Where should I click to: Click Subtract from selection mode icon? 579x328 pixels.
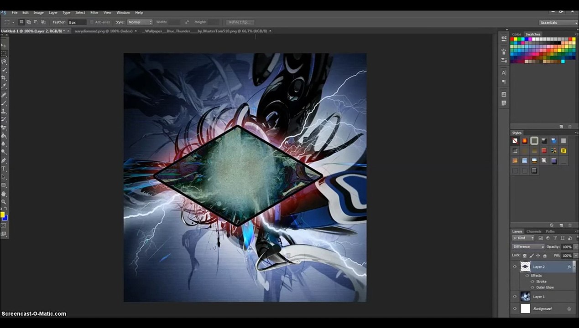(x=36, y=22)
